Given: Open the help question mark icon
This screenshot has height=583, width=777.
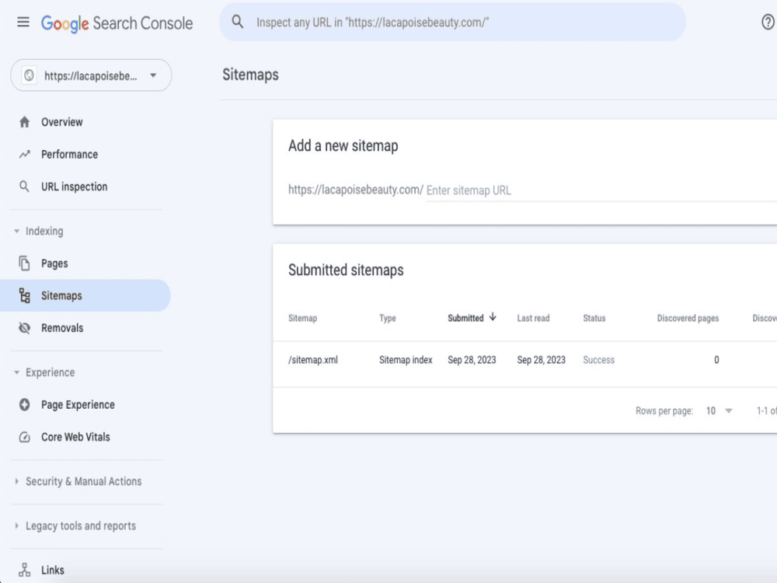Looking at the screenshot, I should [x=768, y=22].
